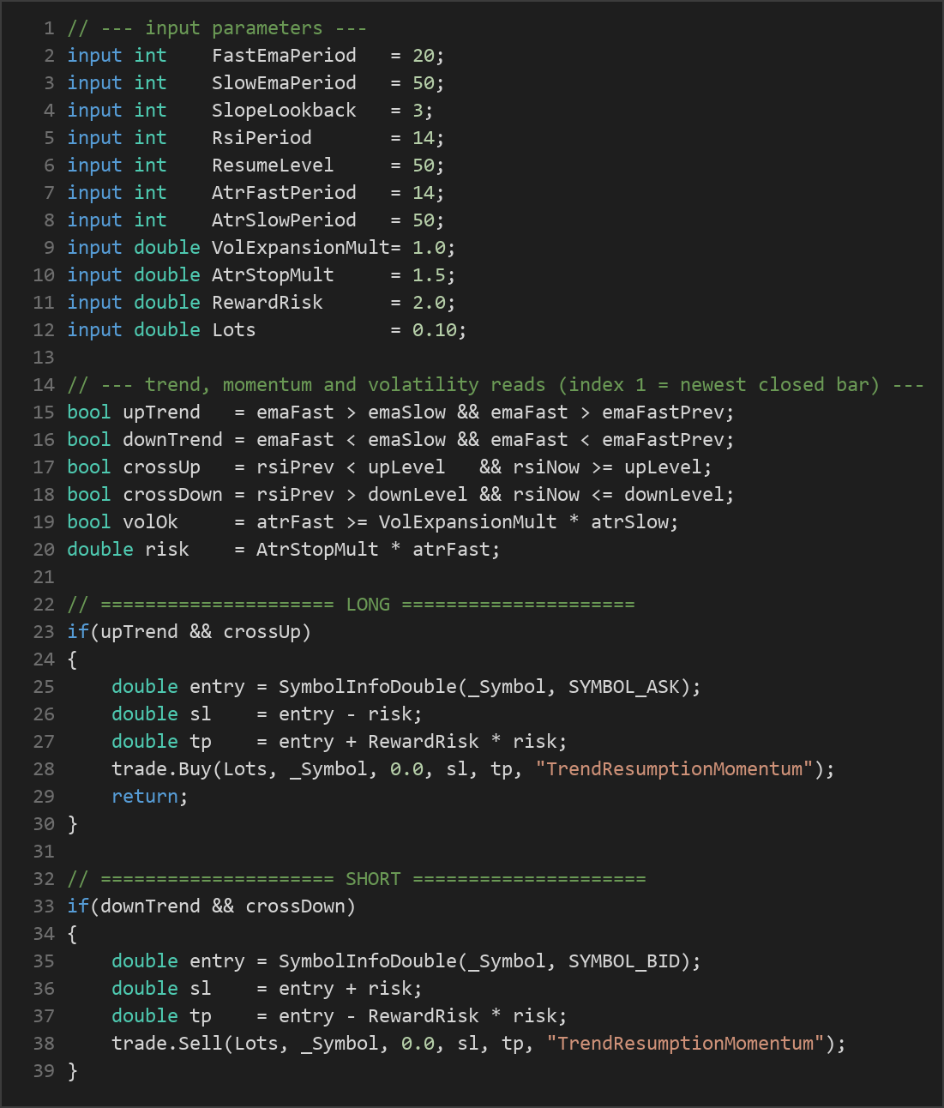The height and width of the screenshot is (1108, 944).
Task: Click SYMBOL_ASK constant in long entry
Action: pyautogui.click(x=624, y=687)
